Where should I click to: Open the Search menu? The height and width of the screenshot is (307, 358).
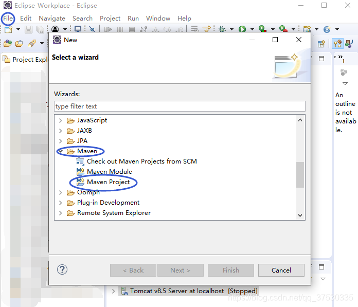tap(82, 19)
